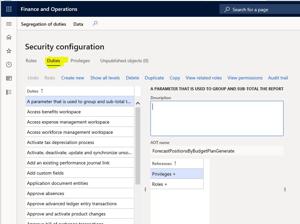The width and height of the screenshot is (300, 224).
Task: Select 'Access expense management workspace' duty
Action: click(80, 122)
